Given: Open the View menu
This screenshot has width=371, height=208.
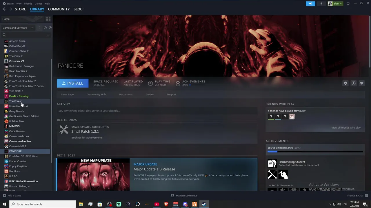Looking at the screenshot, I should [19, 3].
